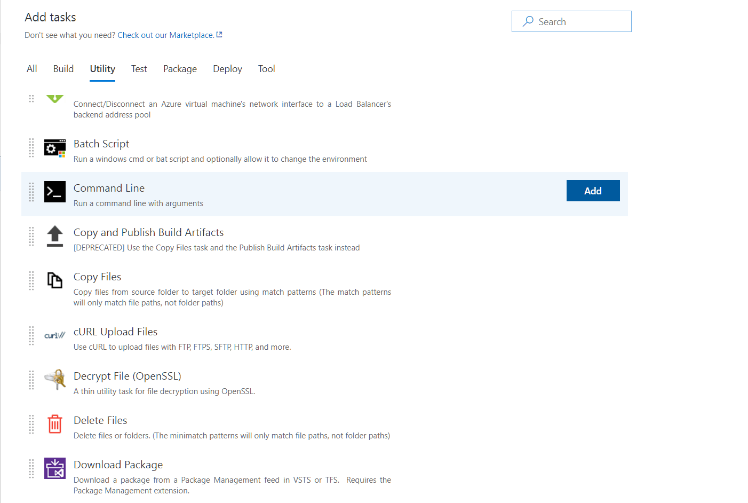This screenshot has width=748, height=503.
Task: Click the 'Use cURL to upload files' description
Action: 182,347
